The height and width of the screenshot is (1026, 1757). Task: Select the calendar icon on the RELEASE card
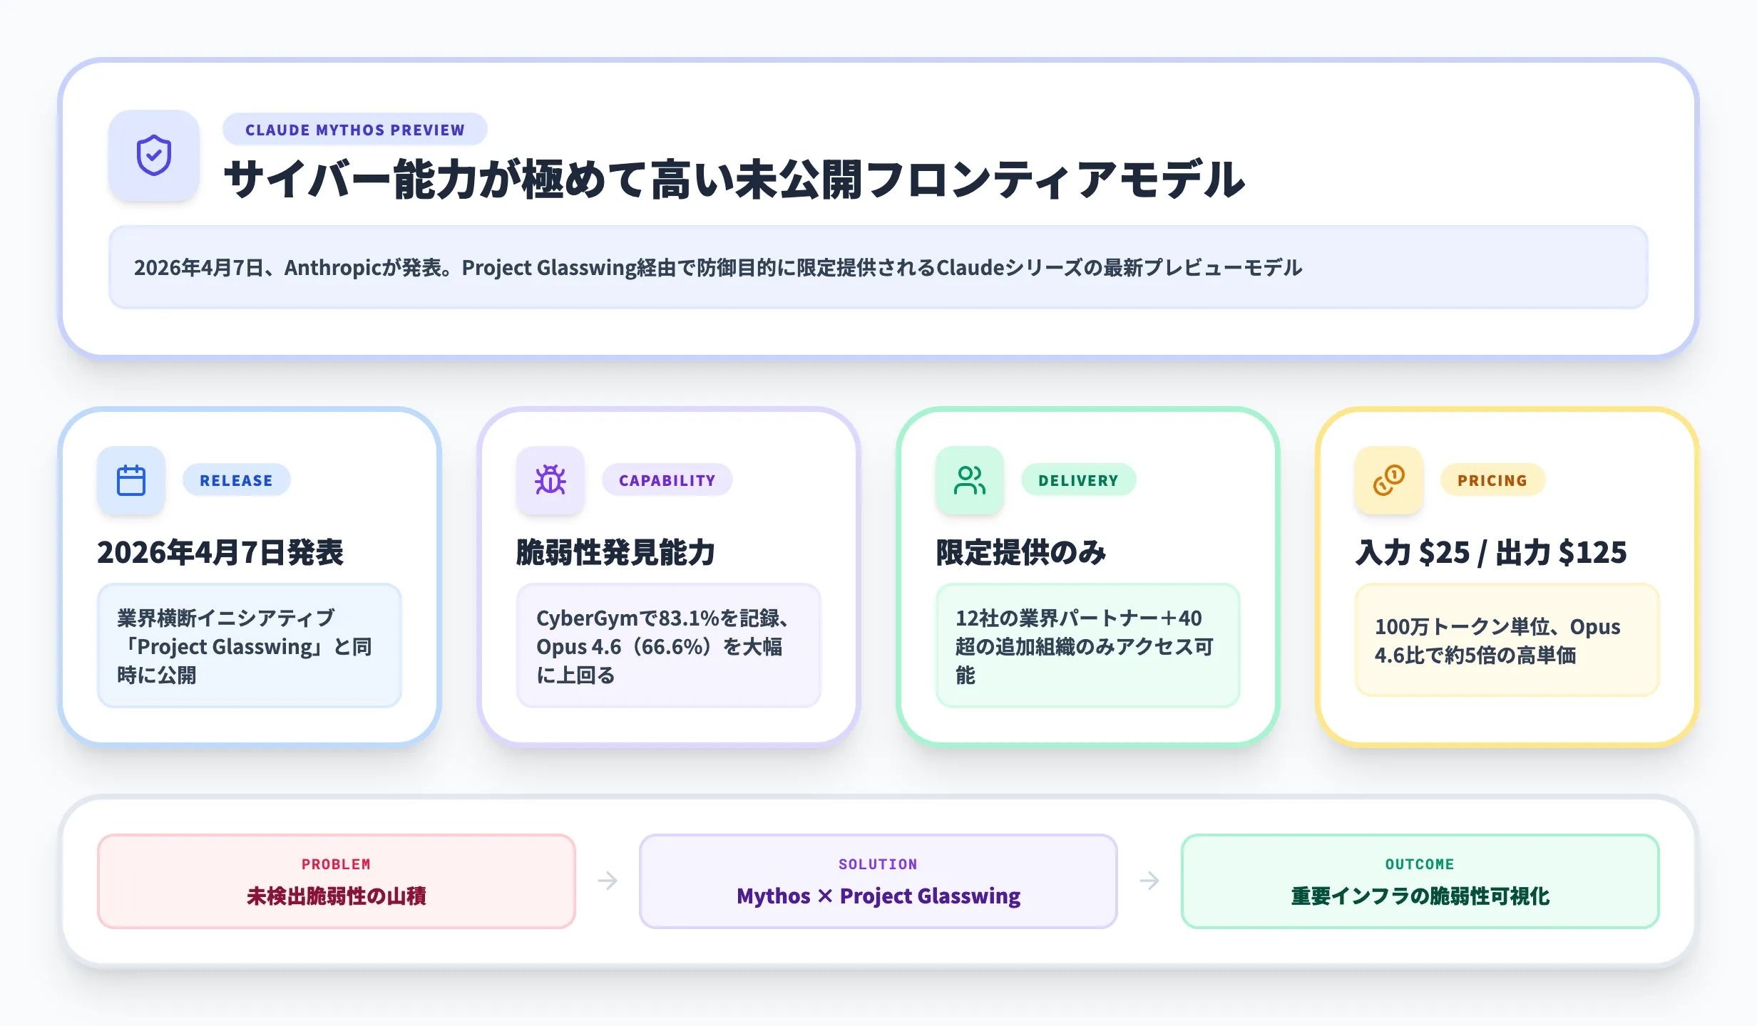[131, 481]
